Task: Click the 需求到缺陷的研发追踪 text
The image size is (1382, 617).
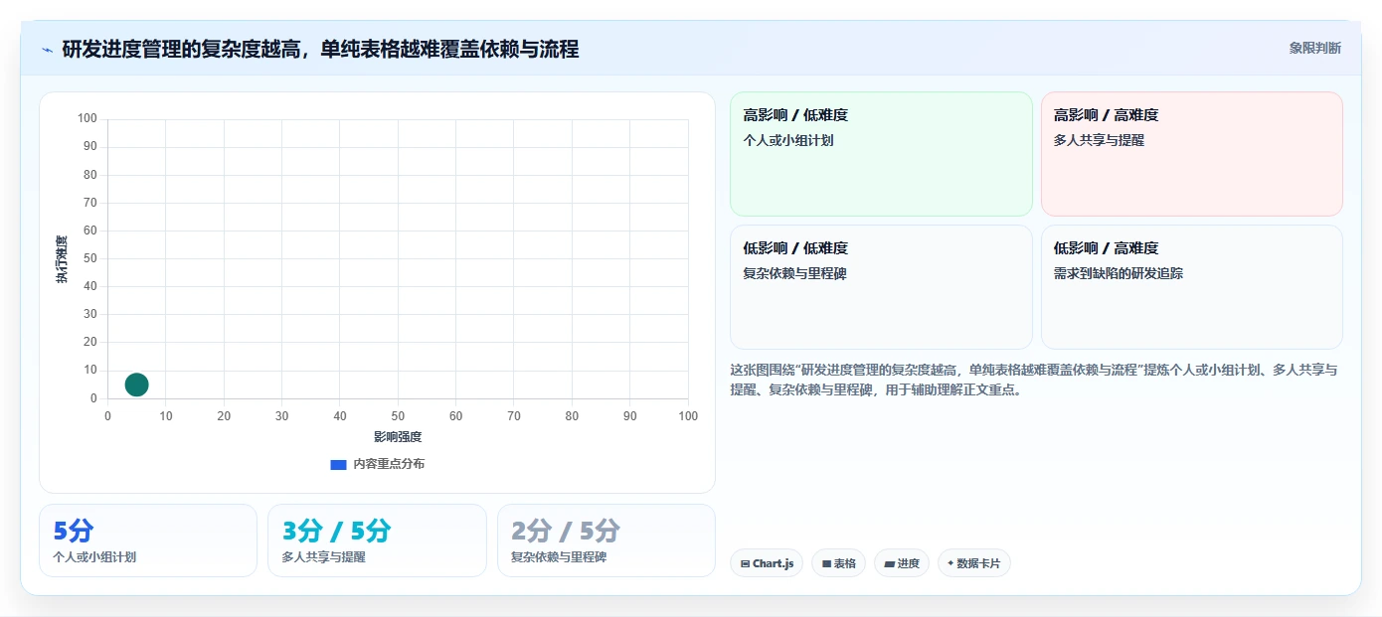Action: (1119, 273)
